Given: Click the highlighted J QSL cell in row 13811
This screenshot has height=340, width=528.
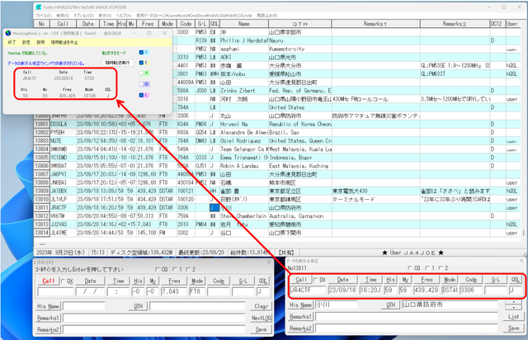Looking at the screenshot, I should click(x=214, y=208).
